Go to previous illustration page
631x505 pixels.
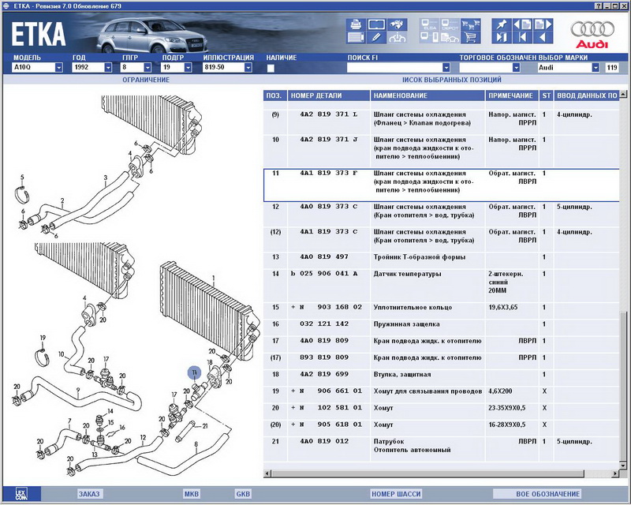522,24
